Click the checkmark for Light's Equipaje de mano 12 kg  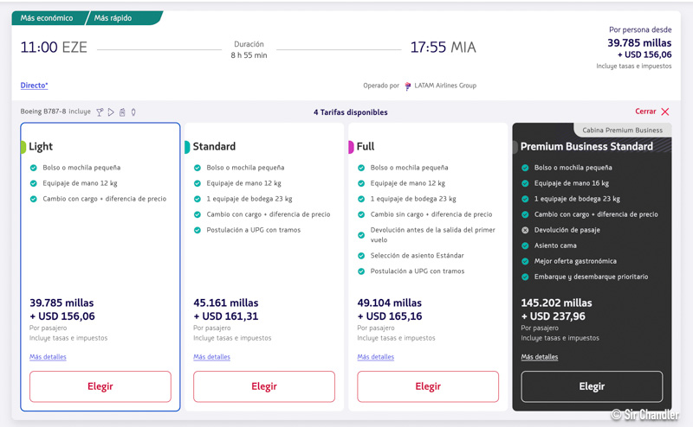(x=34, y=183)
